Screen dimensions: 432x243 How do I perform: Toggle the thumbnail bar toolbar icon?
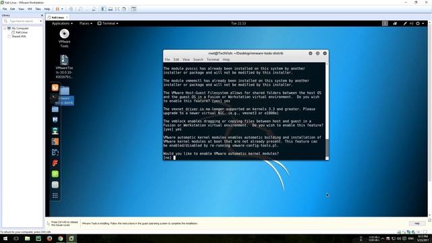[x=110, y=9]
